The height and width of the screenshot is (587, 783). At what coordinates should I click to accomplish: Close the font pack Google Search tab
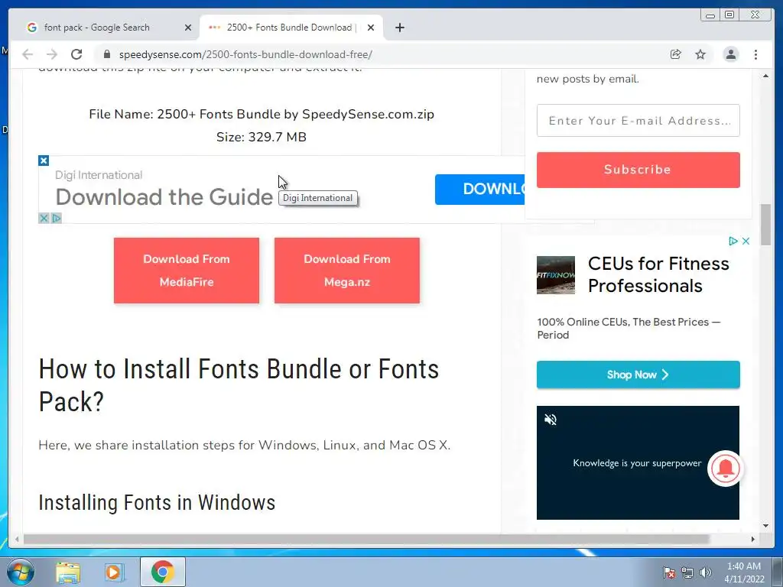pos(188,28)
